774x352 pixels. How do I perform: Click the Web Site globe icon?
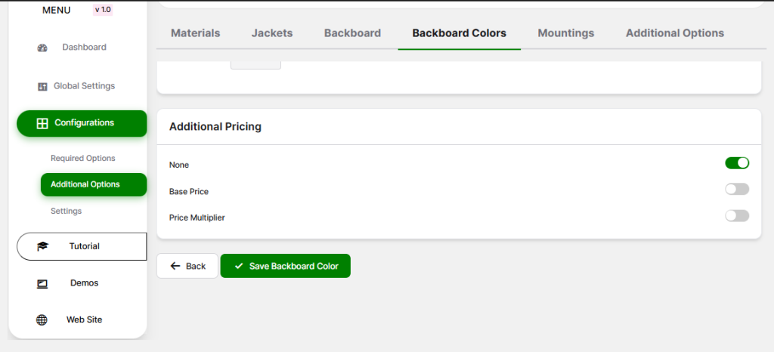[x=42, y=320]
